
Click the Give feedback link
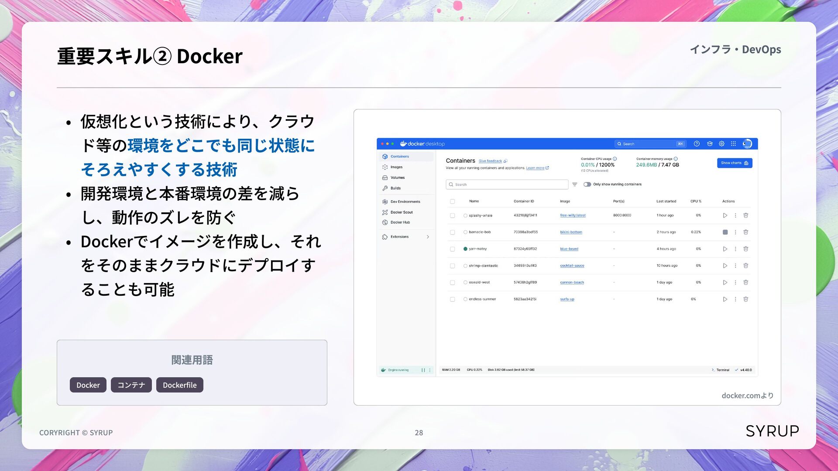click(490, 161)
